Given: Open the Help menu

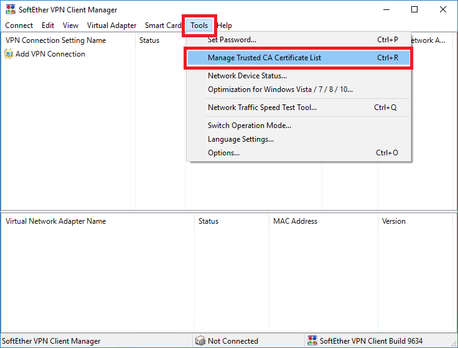Looking at the screenshot, I should click(224, 25).
